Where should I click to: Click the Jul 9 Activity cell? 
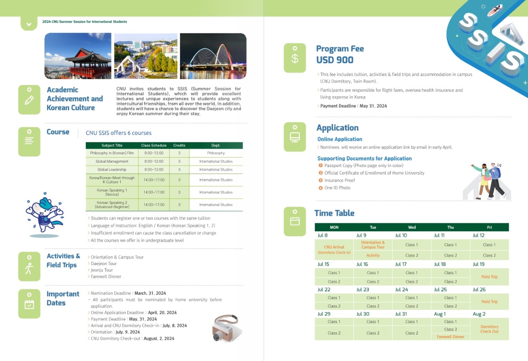[373, 255]
